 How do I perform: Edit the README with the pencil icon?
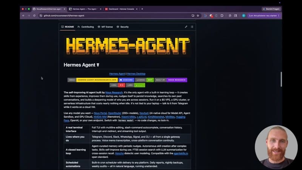186,27
